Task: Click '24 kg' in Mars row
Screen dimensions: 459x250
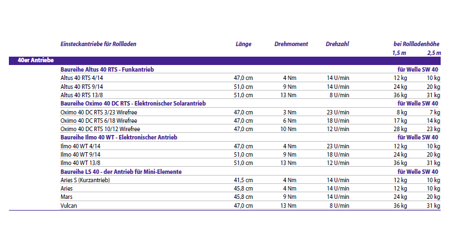Action: coord(400,197)
